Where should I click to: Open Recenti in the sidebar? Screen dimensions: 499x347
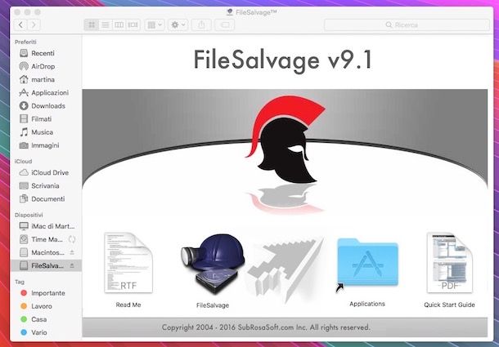[x=46, y=53]
